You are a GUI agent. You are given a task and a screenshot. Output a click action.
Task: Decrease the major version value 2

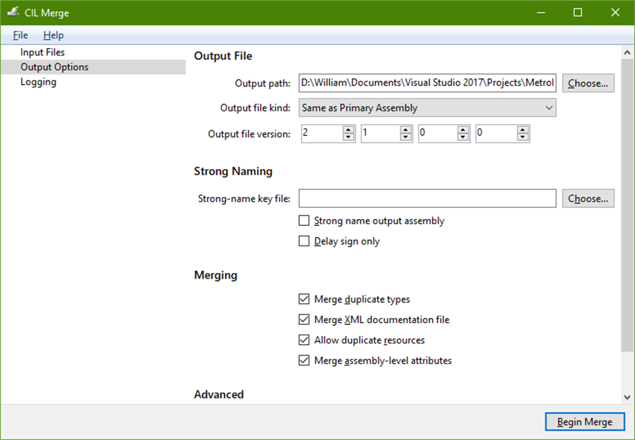point(349,137)
